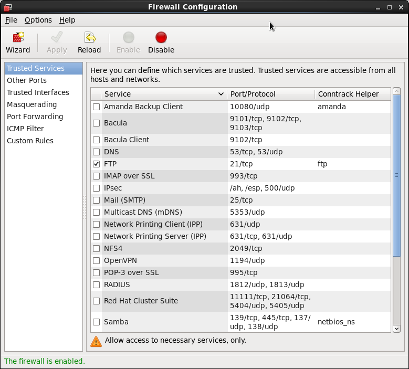Select the NFS4 row name

(113, 248)
